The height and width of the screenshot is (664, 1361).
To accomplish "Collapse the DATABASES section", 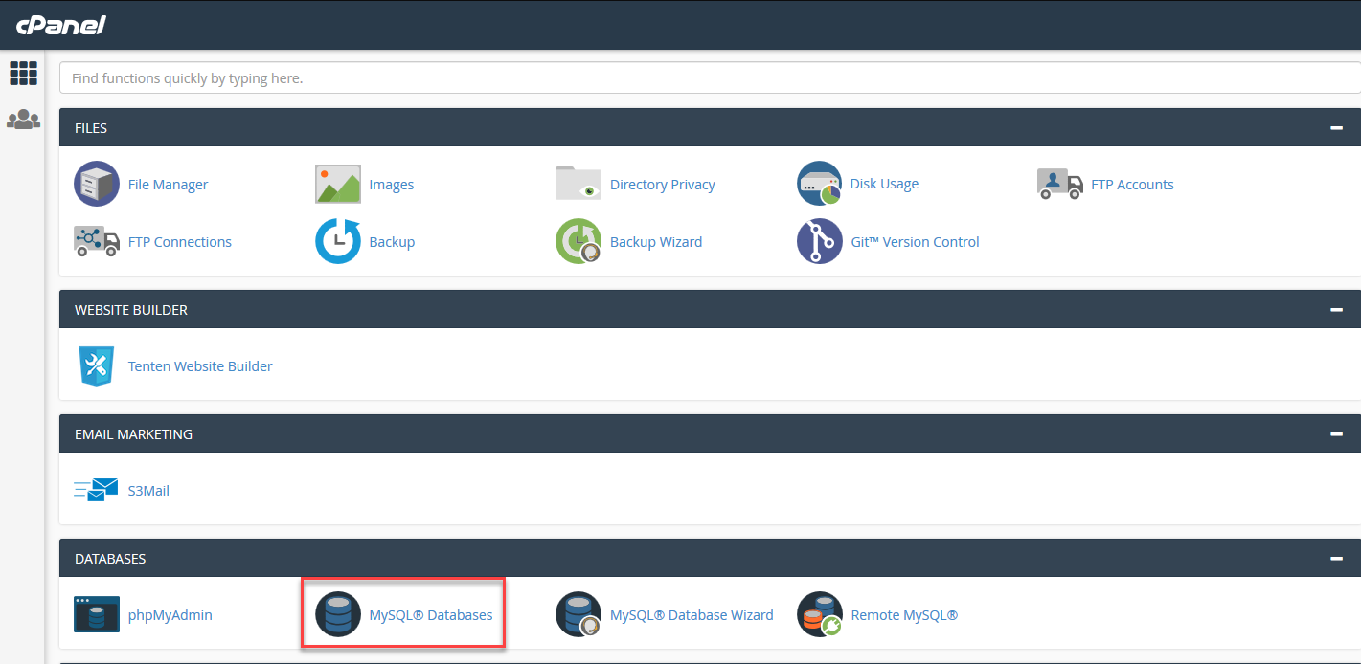I will 1336,559.
